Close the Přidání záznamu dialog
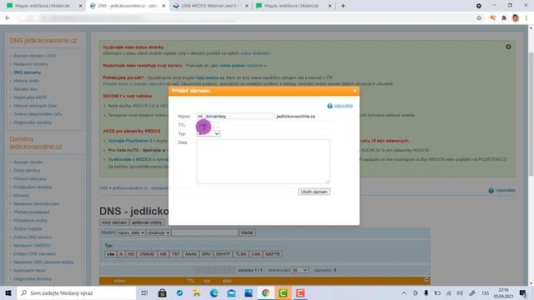Image resolution: width=534 pixels, height=300 pixels. pos(355,91)
